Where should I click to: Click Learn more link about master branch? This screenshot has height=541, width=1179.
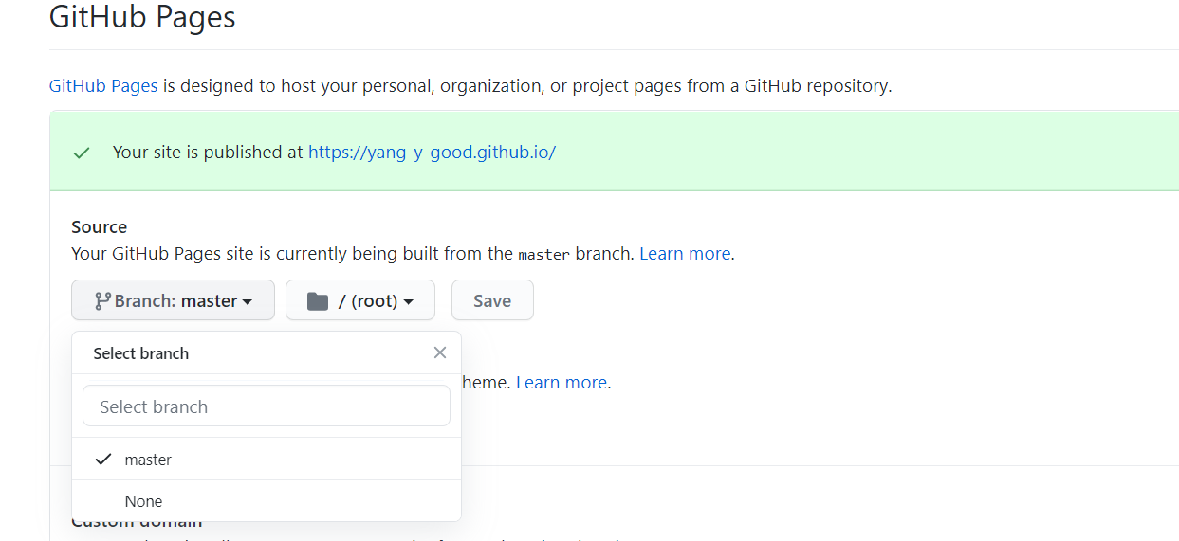click(x=685, y=253)
